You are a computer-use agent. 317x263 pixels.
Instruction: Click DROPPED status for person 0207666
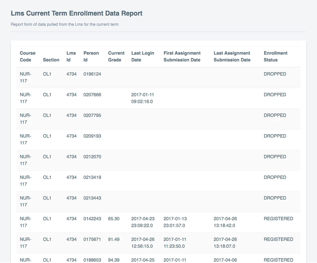275,95
